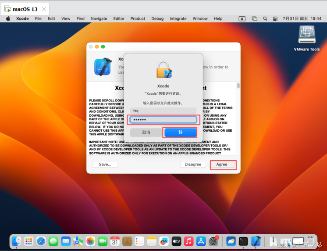The height and width of the screenshot is (251, 327).
Task: Open Apple TV app in dock
Action: tap(176, 241)
